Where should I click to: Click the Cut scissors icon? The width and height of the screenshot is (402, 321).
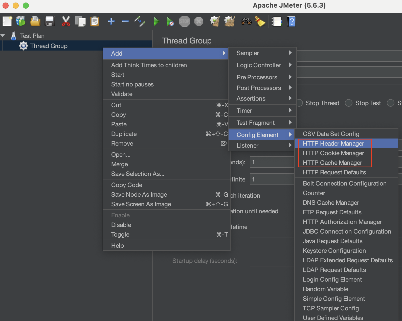tap(66, 21)
